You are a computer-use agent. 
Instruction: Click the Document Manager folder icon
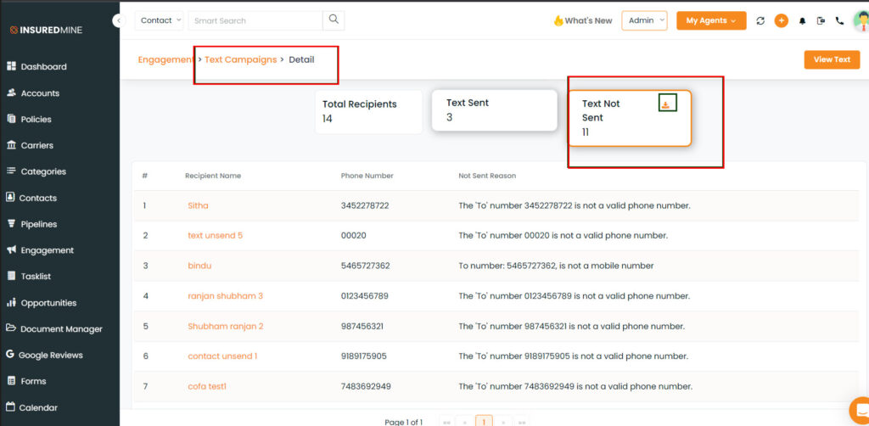pos(10,328)
